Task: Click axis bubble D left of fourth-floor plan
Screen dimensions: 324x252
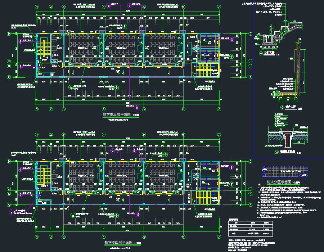Action: 9,161
